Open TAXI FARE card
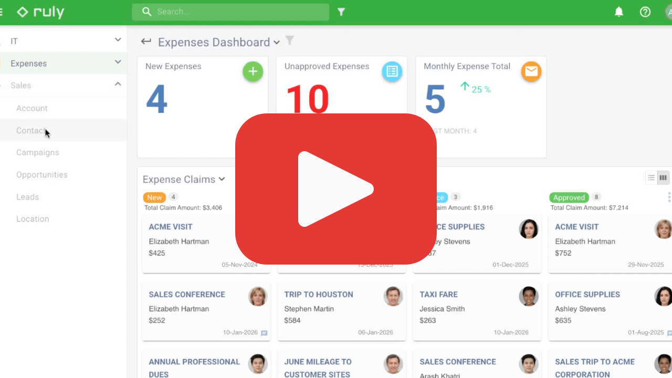 [477, 312]
